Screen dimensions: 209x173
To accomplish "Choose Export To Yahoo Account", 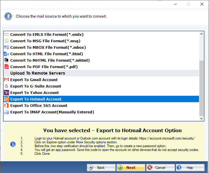I will [101, 93].
